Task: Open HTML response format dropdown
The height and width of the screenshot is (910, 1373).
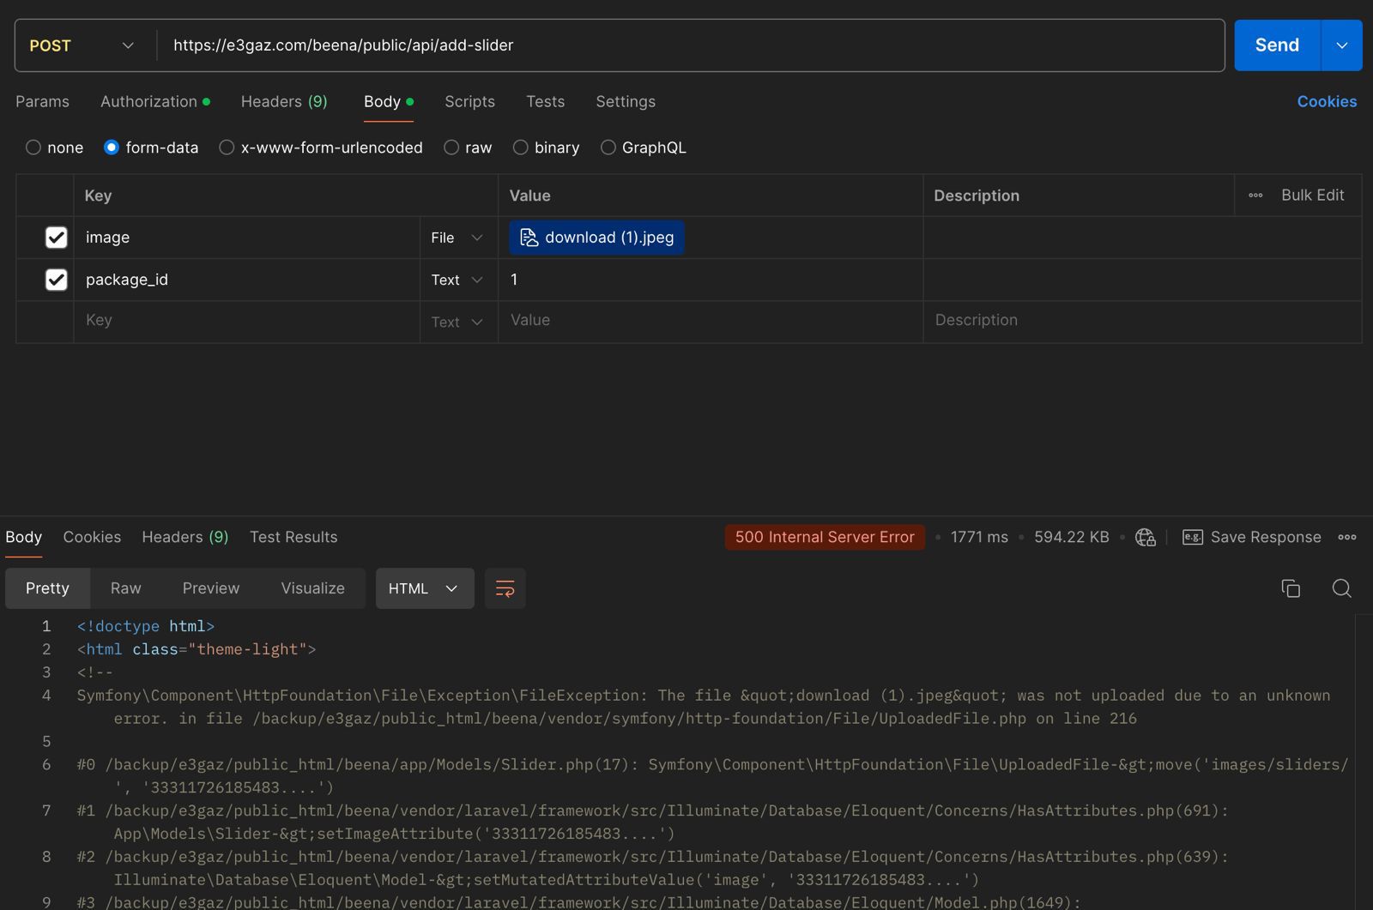Action: [424, 588]
